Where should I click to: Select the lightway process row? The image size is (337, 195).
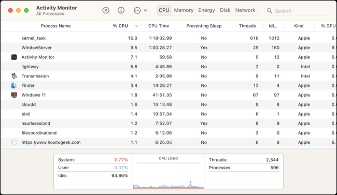168,67
